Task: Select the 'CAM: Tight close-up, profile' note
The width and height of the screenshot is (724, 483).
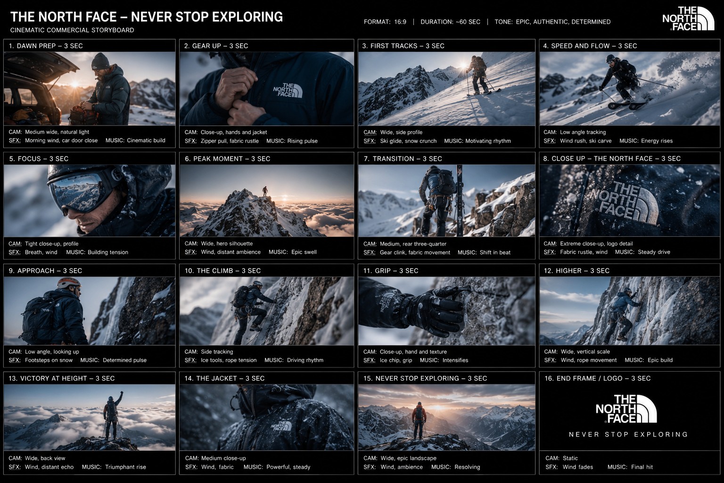Action: [x=43, y=244]
